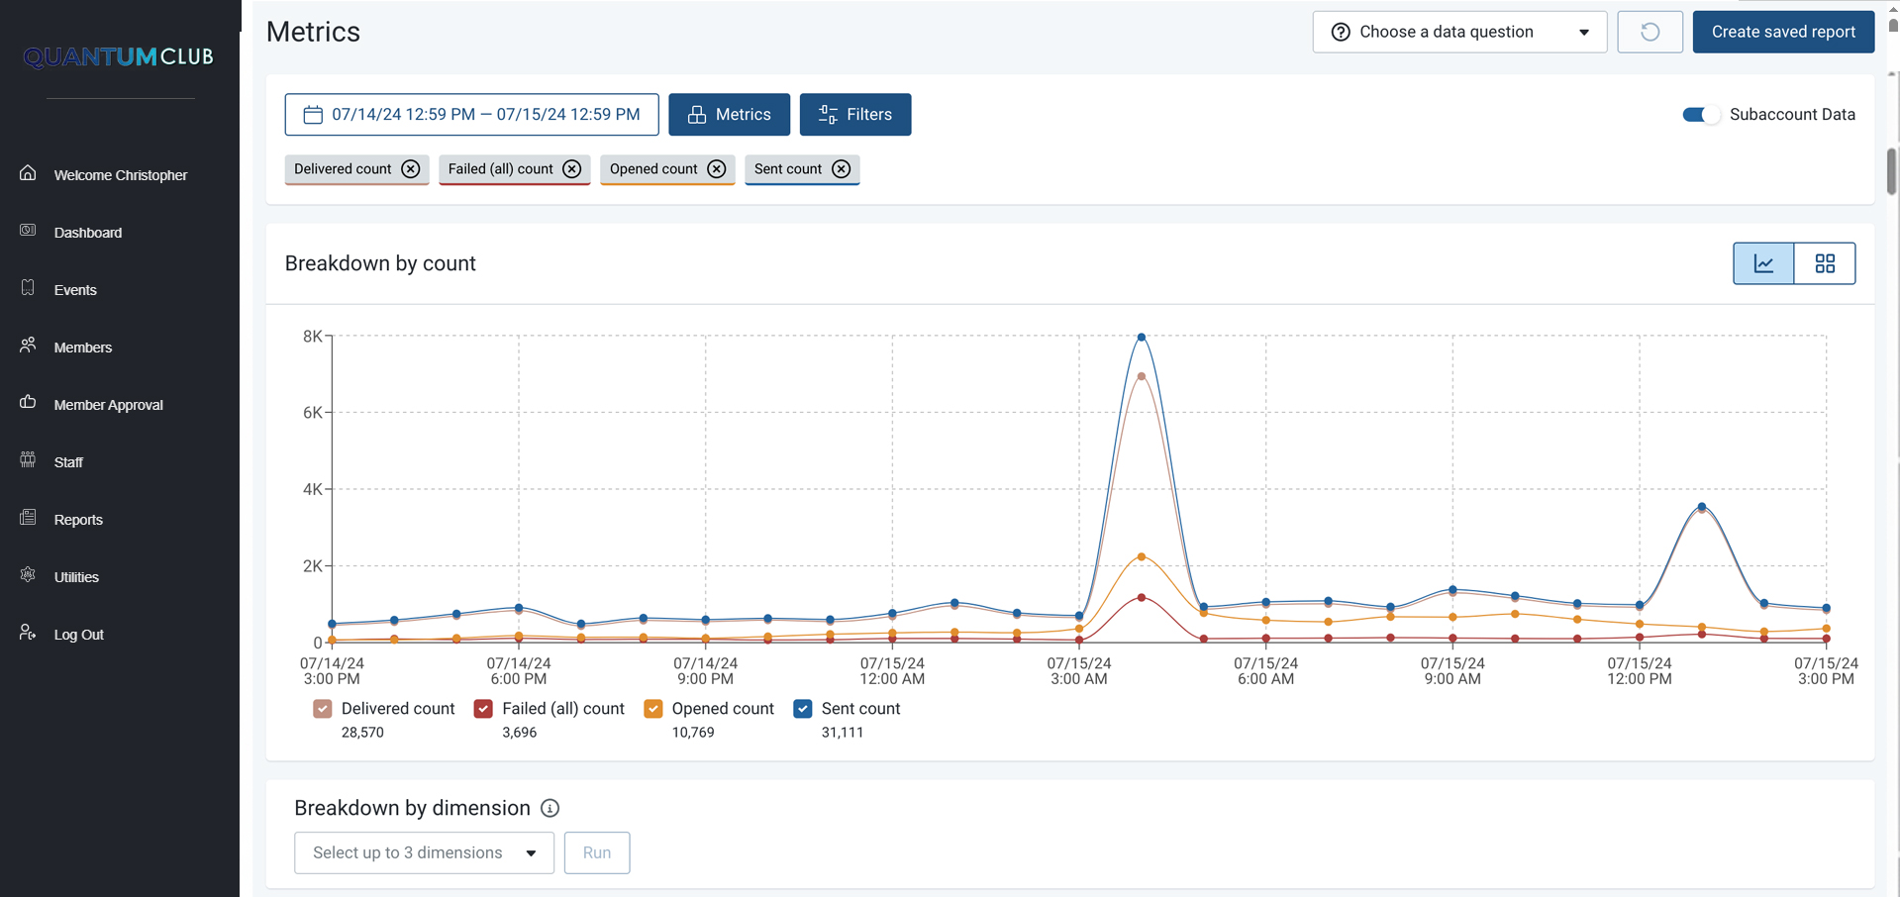Uncheck the Delivered count legend checkbox
This screenshot has width=1900, height=897.
click(x=323, y=709)
